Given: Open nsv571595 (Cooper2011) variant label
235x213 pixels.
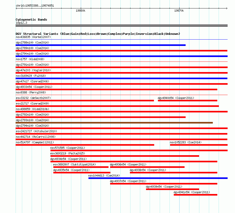Looking at the screenshot, I should 68,148.
